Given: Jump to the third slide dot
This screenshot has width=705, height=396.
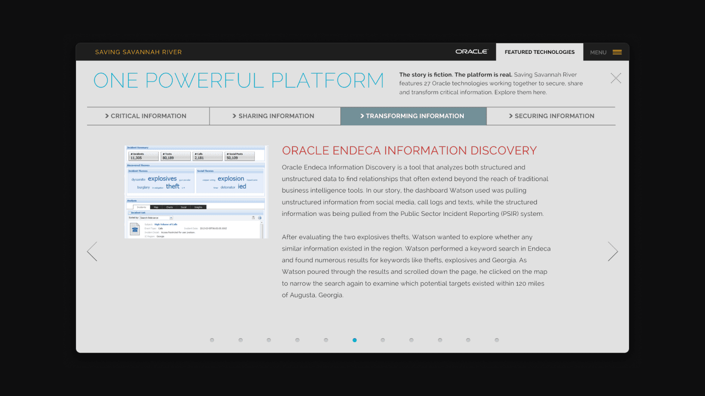Looking at the screenshot, I should point(269,340).
